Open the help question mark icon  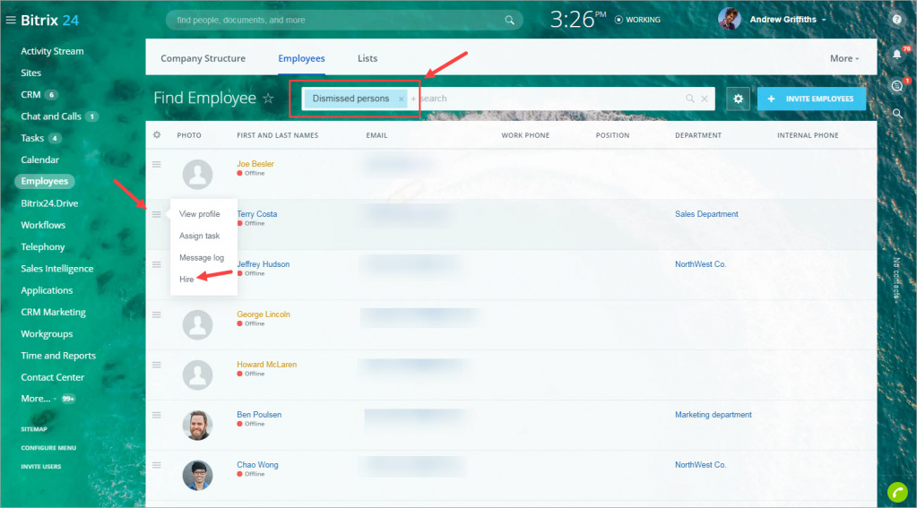(896, 20)
